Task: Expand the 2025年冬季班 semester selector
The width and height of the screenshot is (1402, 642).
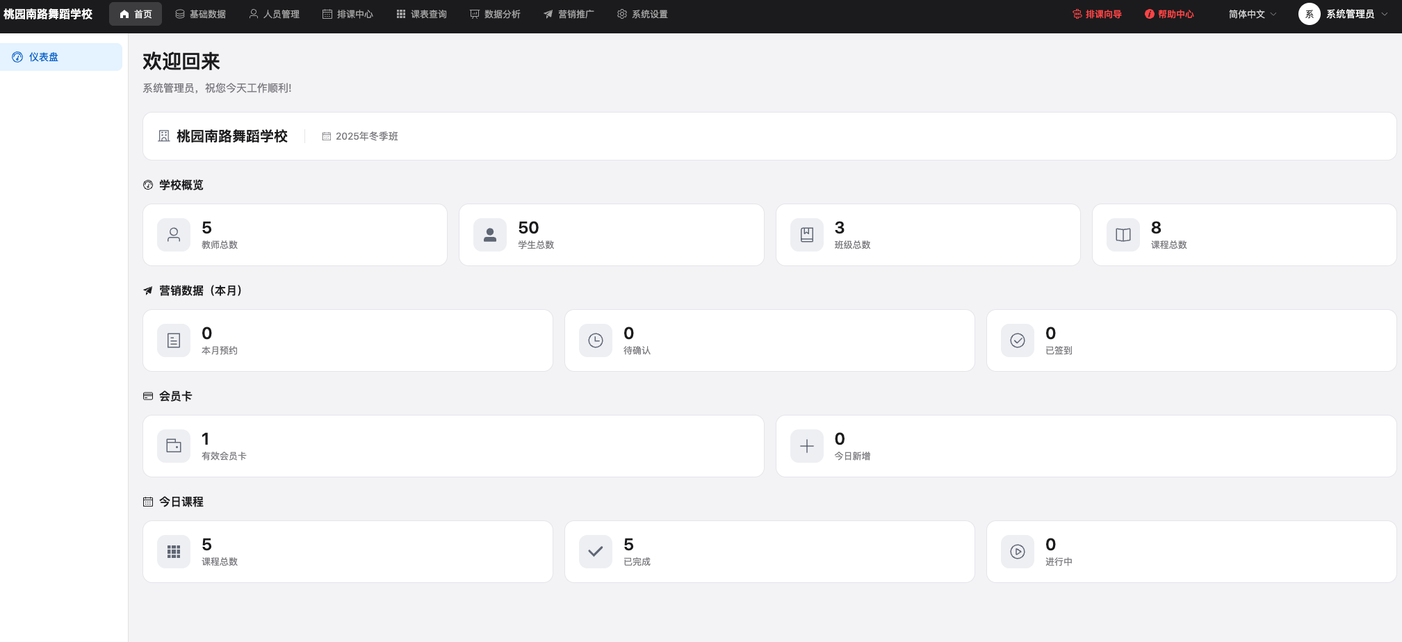Action: point(366,136)
